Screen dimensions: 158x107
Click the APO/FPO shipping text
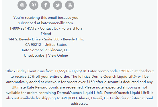tap(69, 98)
